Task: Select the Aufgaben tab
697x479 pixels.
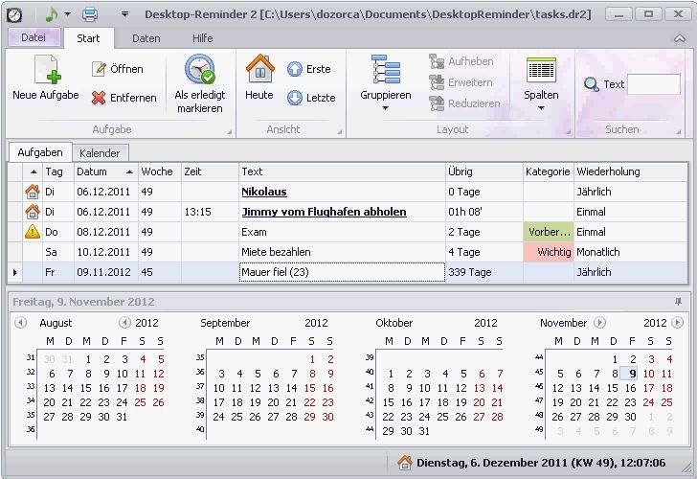Action: pyautogui.click(x=40, y=152)
